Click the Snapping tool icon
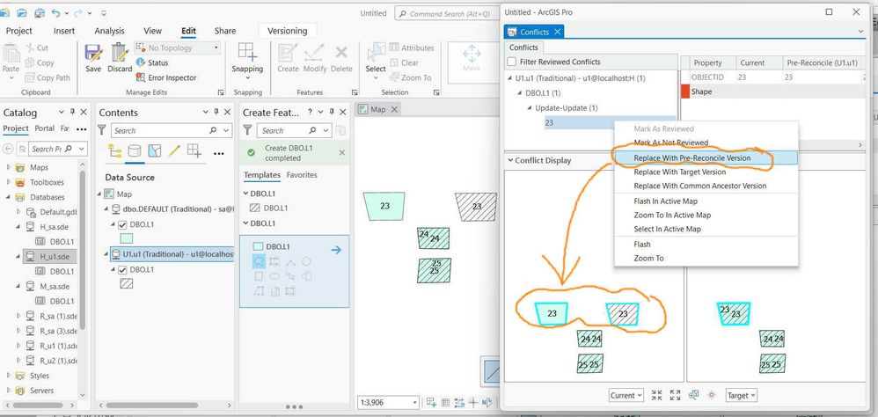This screenshot has width=878, height=417. point(247,52)
